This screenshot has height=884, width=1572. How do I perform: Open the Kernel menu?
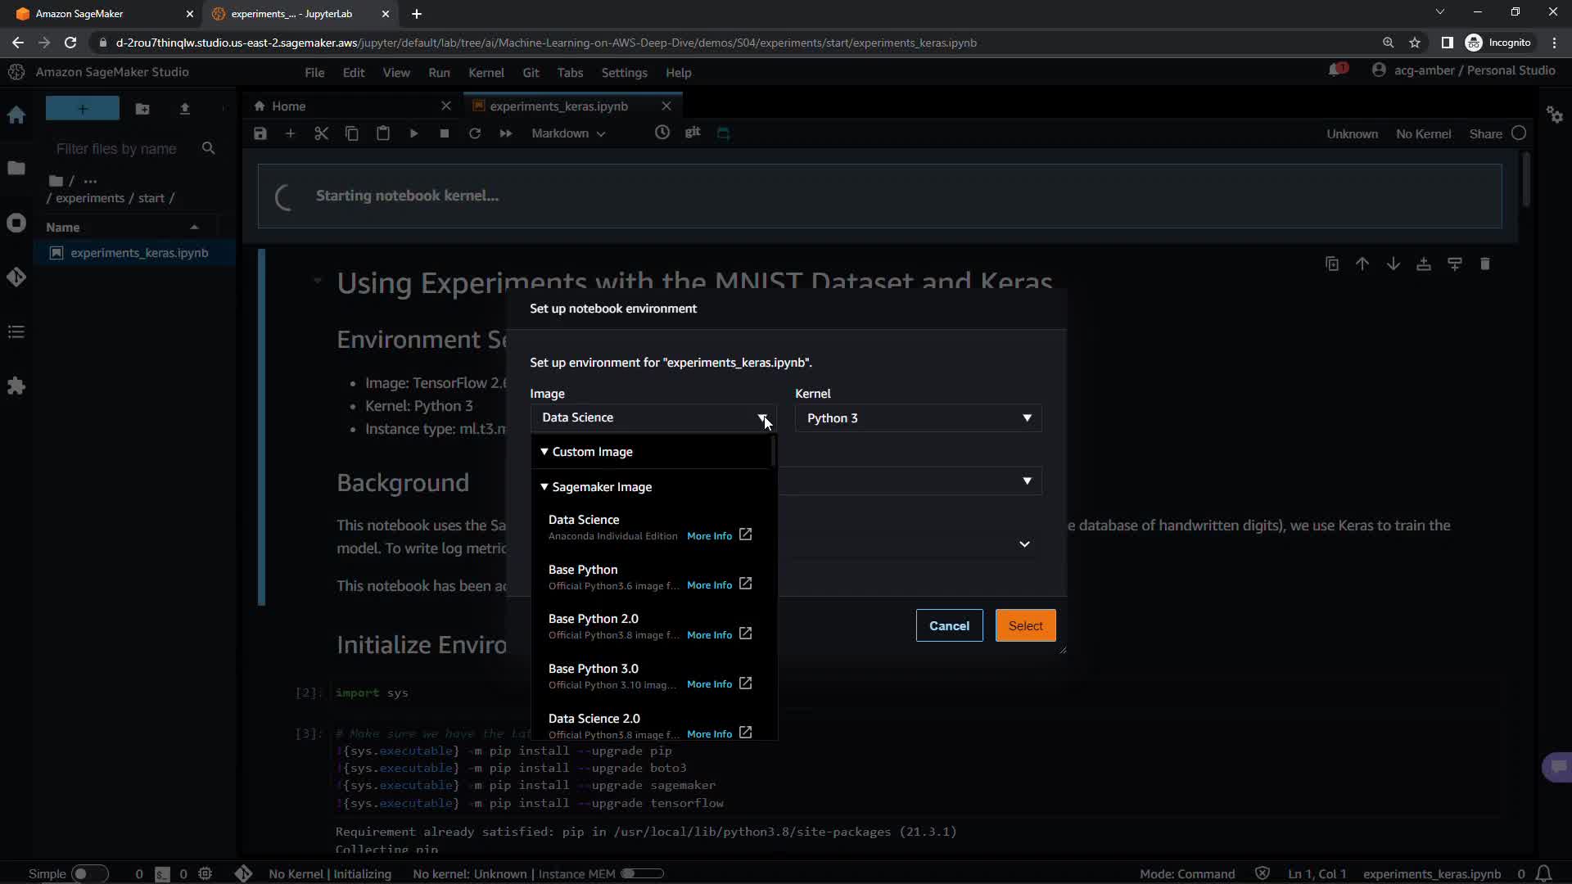pos(486,73)
